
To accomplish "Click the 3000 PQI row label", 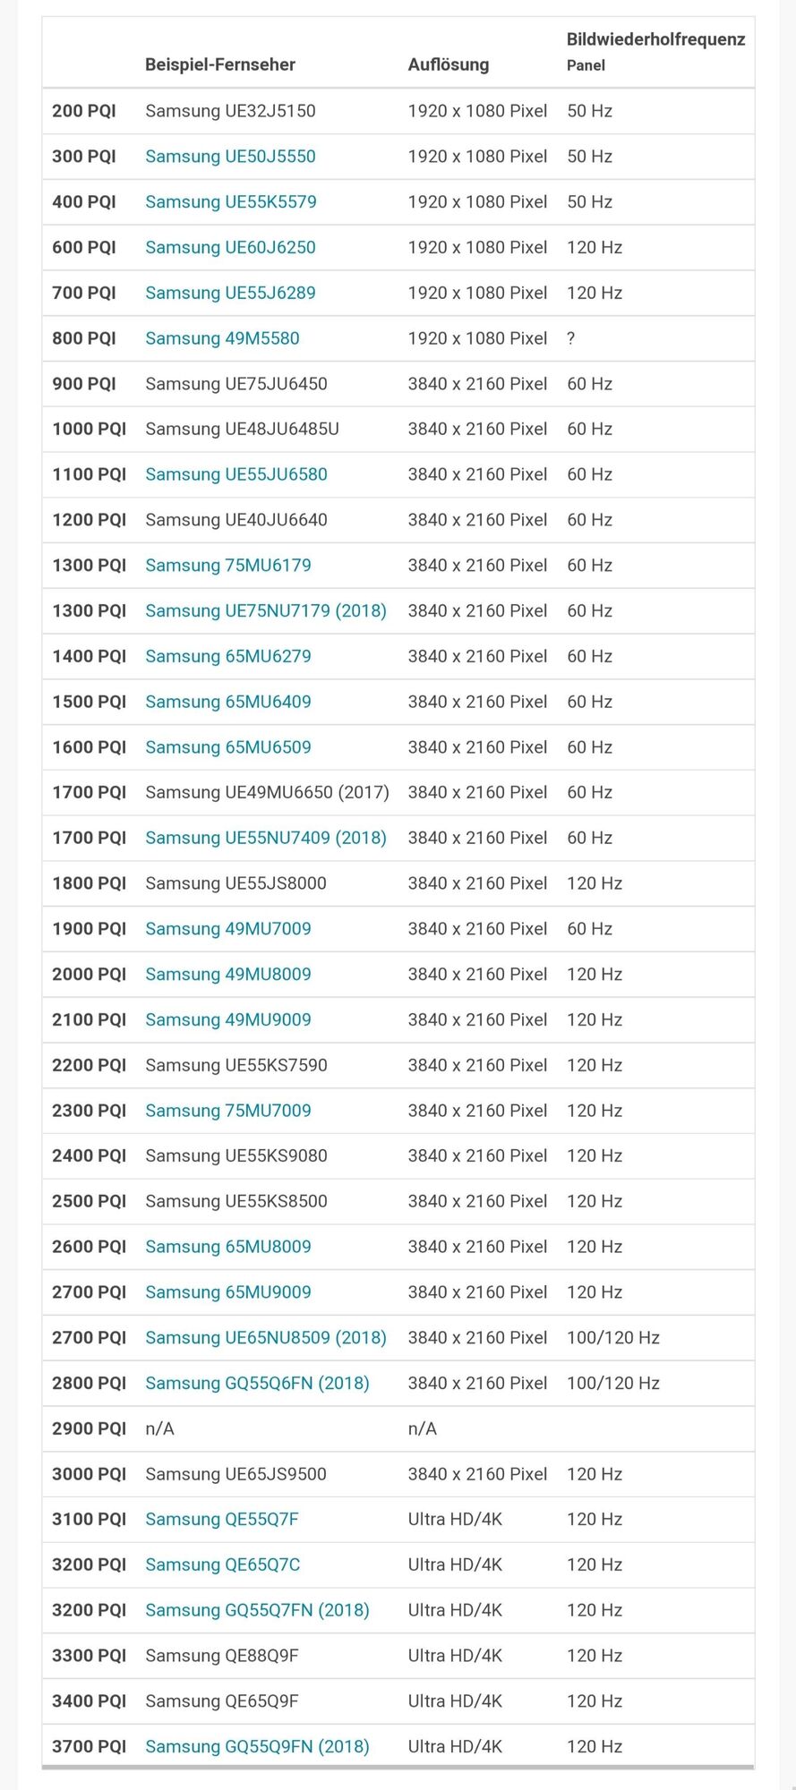I will [90, 1474].
